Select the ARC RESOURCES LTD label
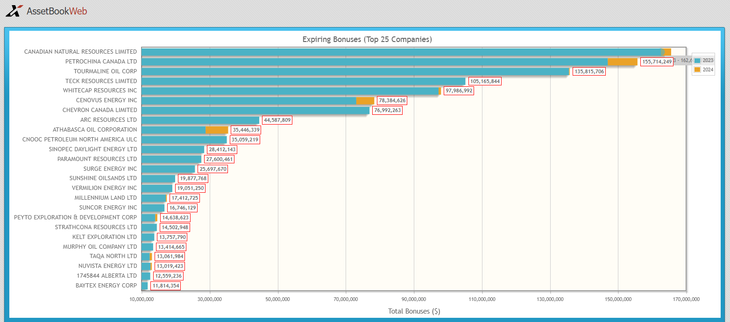The image size is (730, 322). (109, 120)
